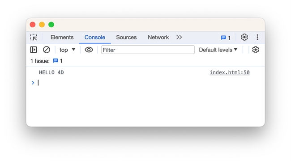Expand the Default levels dropdown
The width and height of the screenshot is (291, 161).
(x=218, y=50)
